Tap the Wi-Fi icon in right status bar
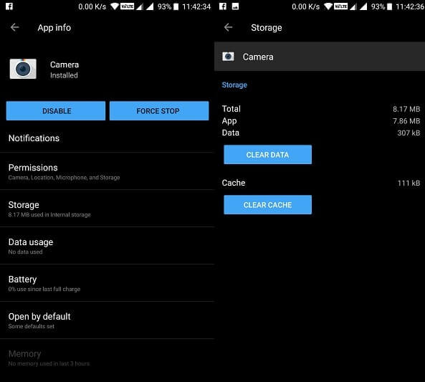This screenshot has height=382, width=425. coord(328,6)
